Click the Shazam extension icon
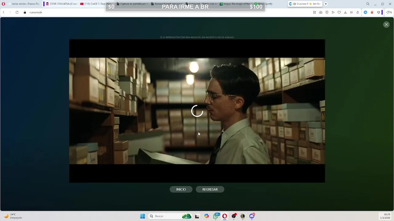 click(365, 12)
